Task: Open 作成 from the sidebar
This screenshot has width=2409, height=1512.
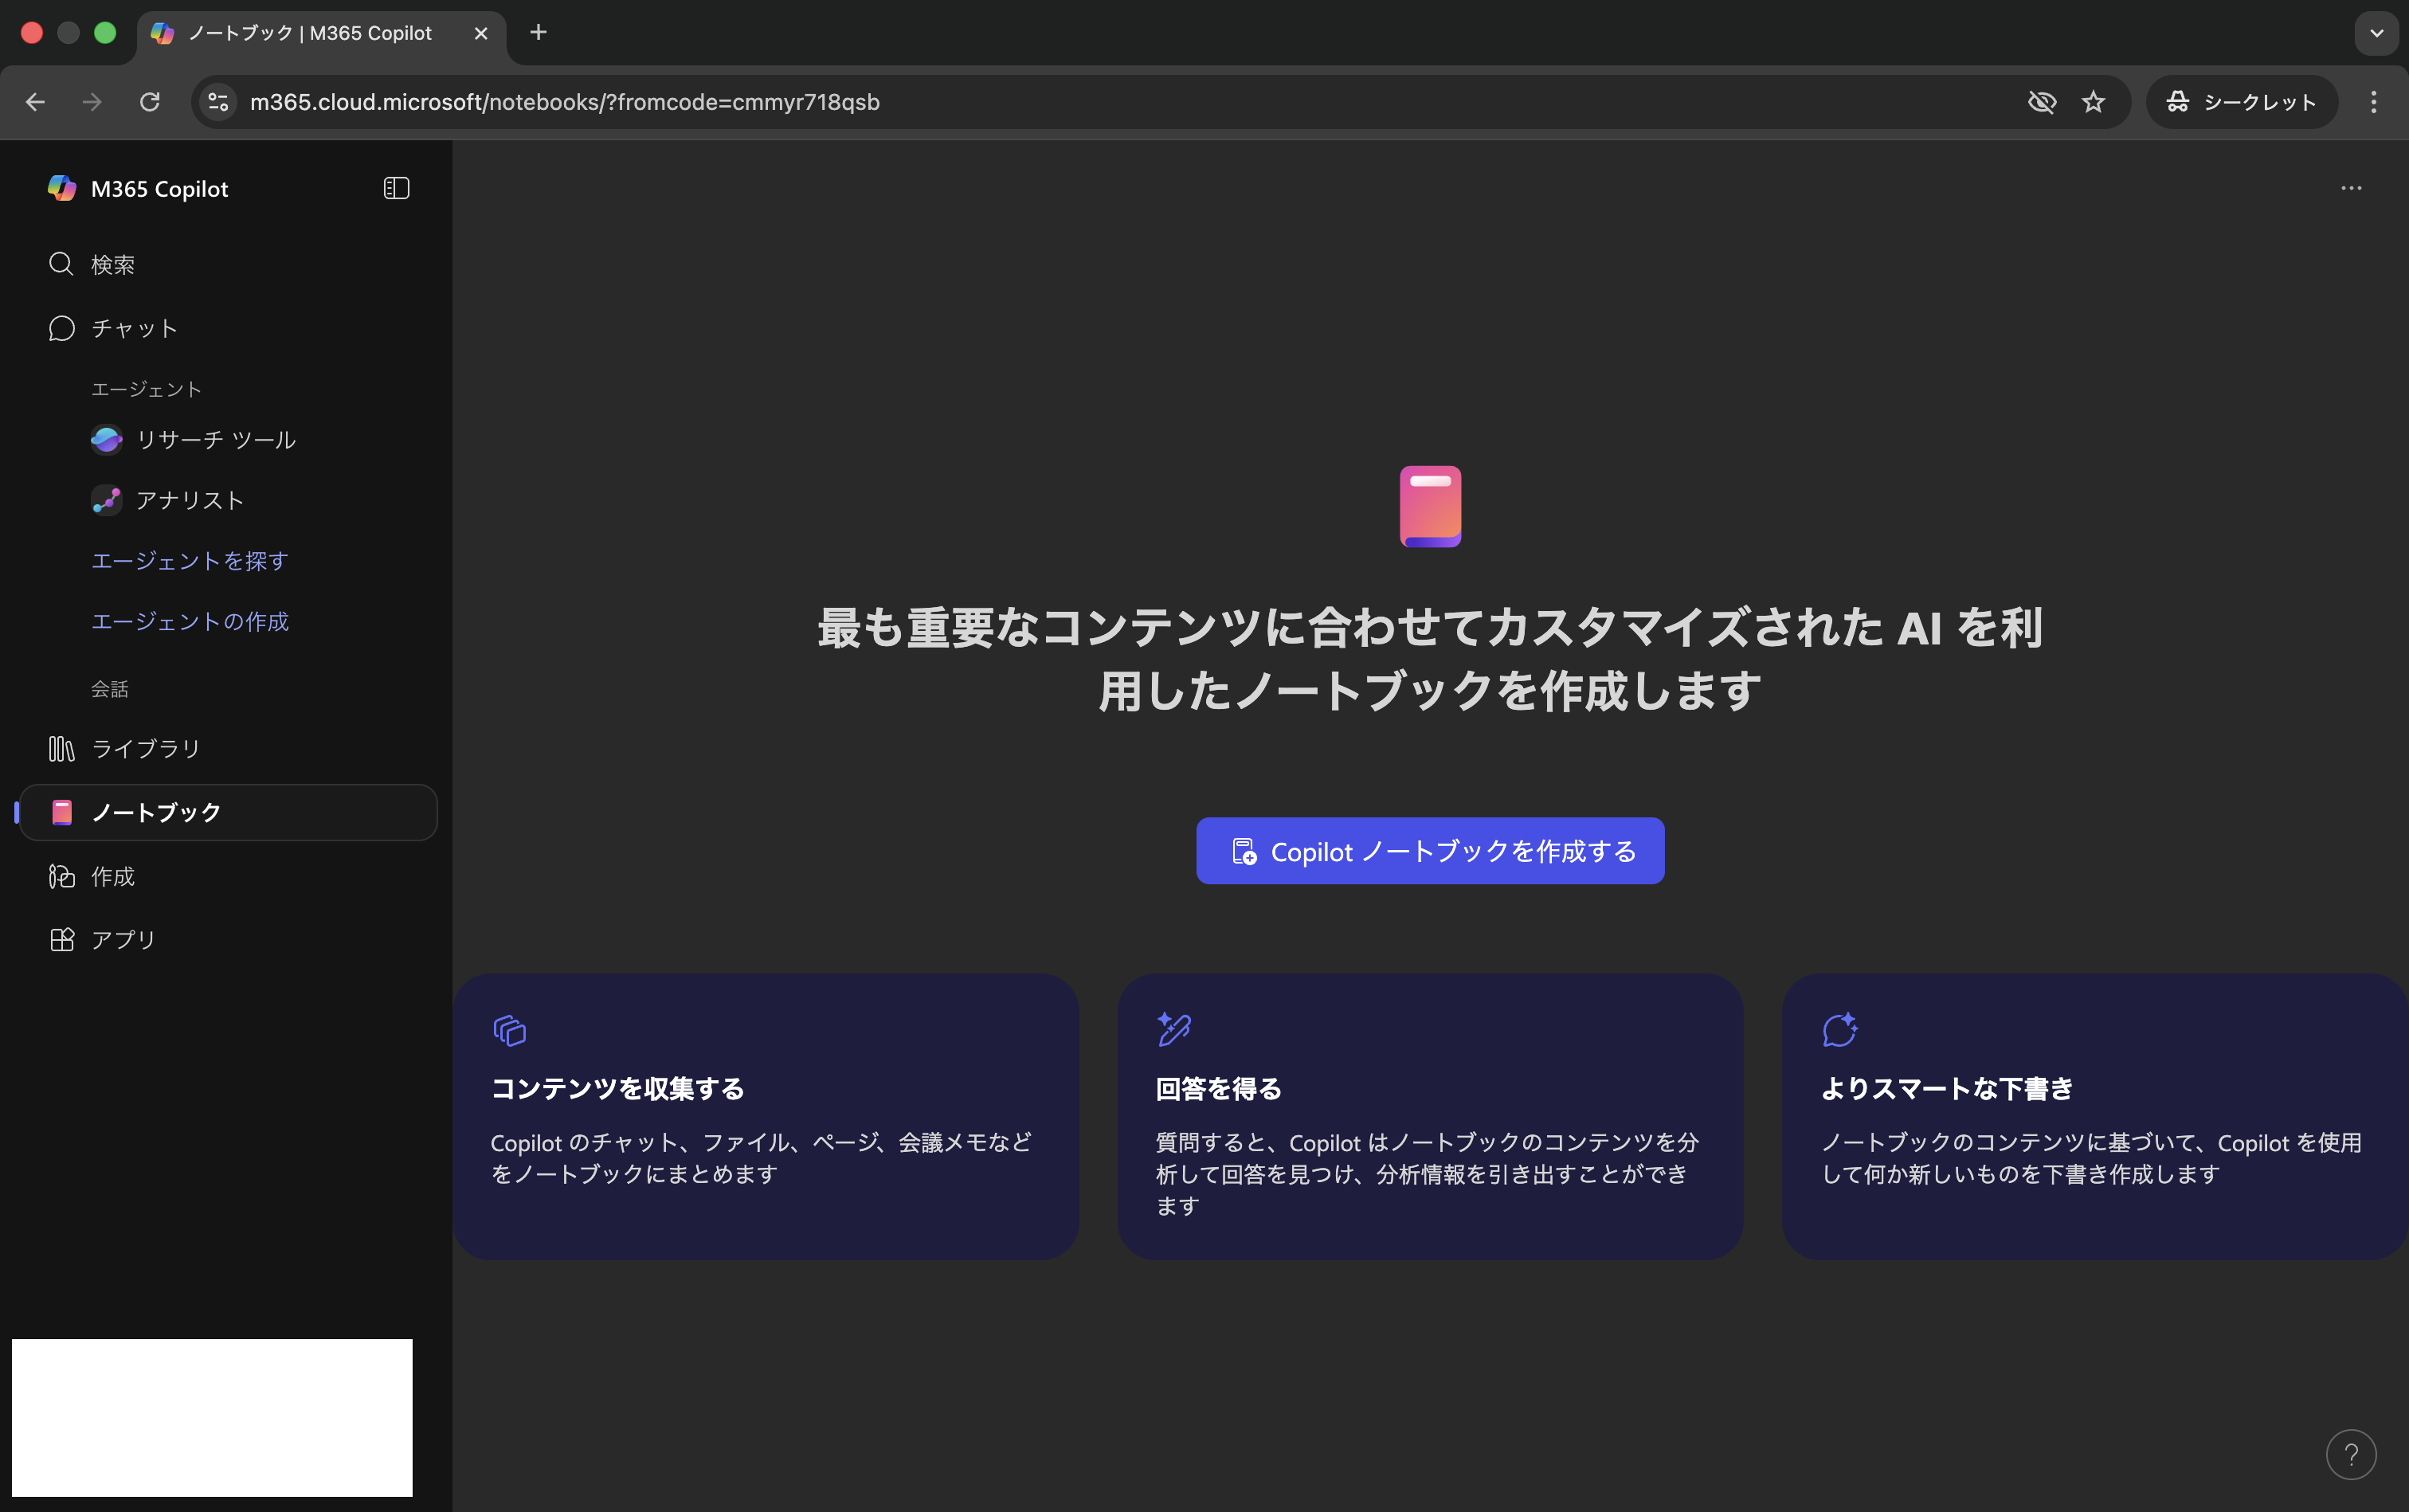Action: [113, 876]
